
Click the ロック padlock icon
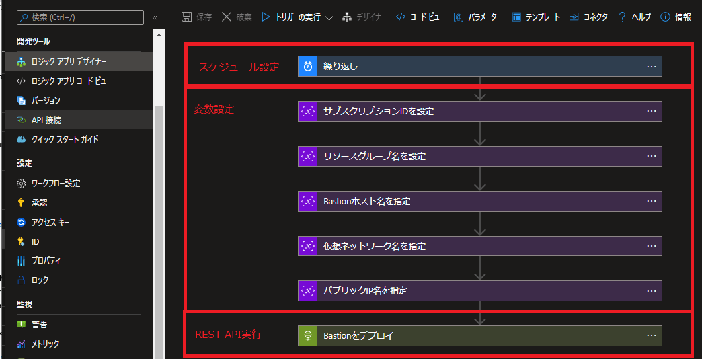(21, 280)
